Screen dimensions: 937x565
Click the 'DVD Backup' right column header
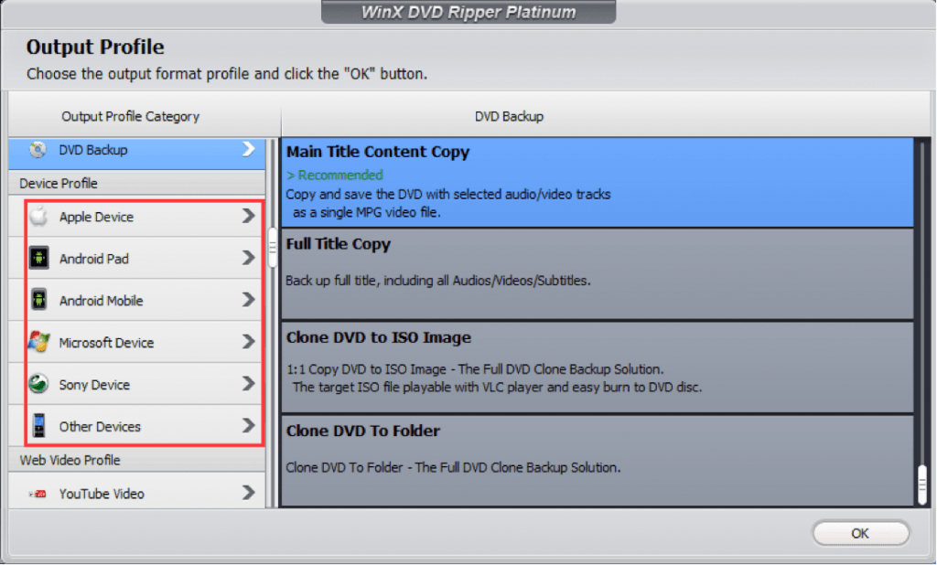tap(509, 116)
